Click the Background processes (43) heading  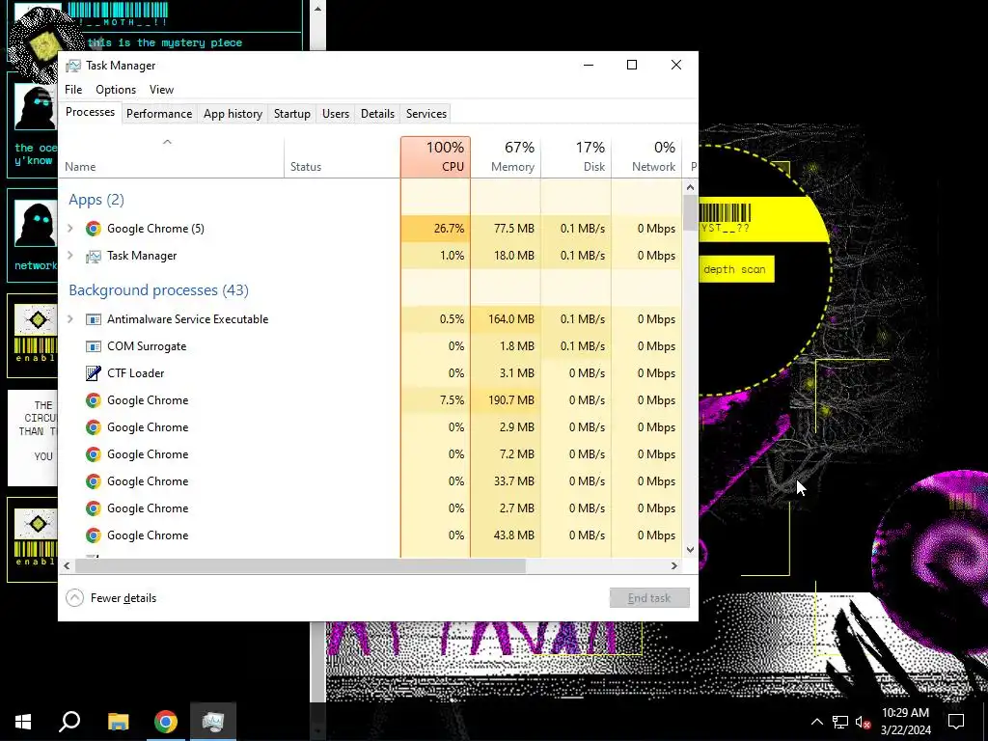(159, 290)
